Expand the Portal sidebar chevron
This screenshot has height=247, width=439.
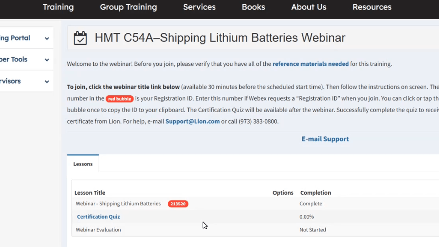coord(47,38)
